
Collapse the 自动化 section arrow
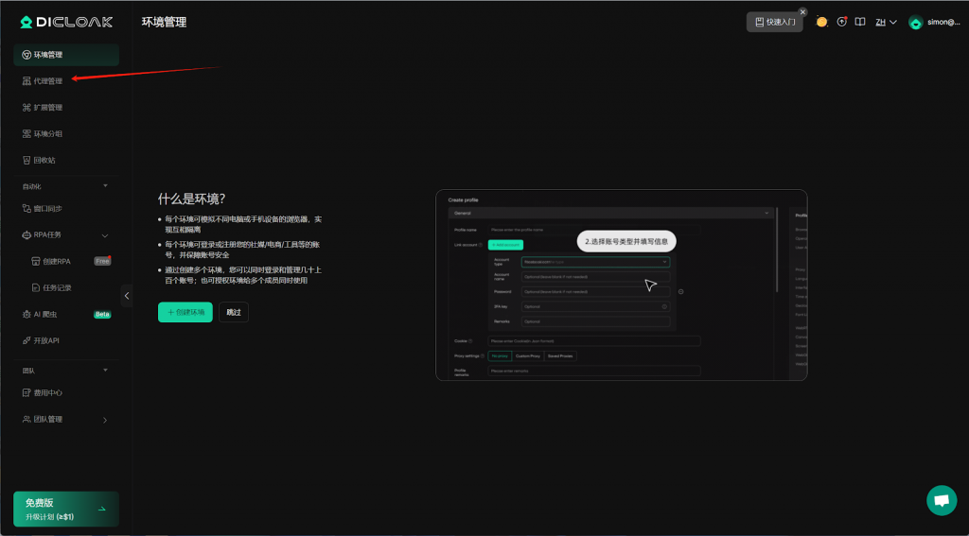[105, 186]
